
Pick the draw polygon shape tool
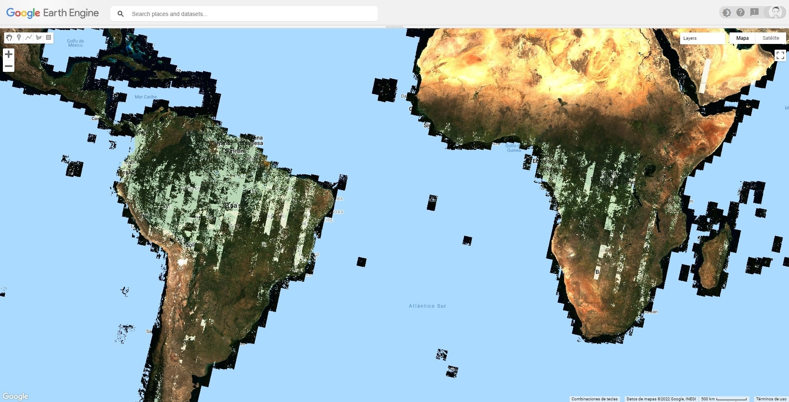point(39,38)
